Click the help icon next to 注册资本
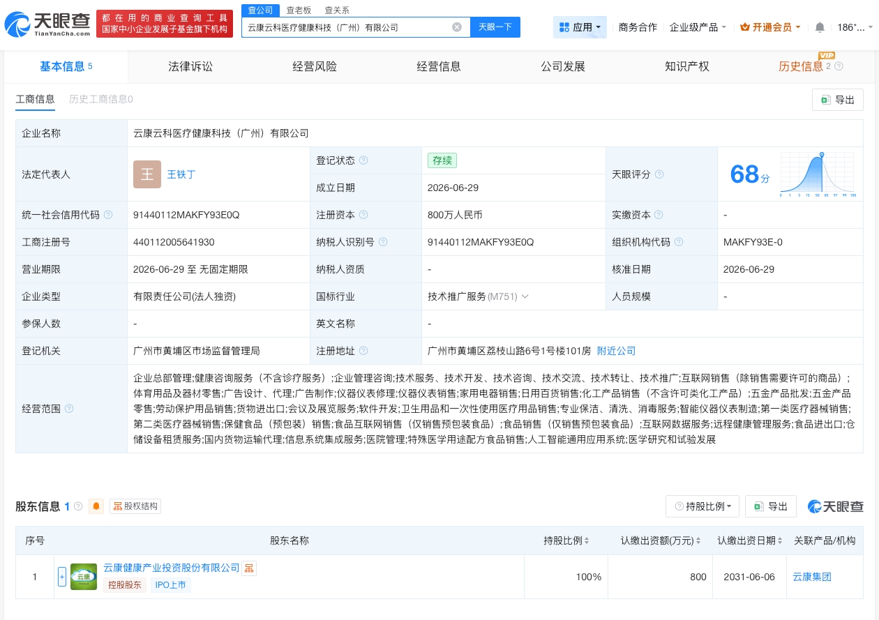 click(363, 215)
